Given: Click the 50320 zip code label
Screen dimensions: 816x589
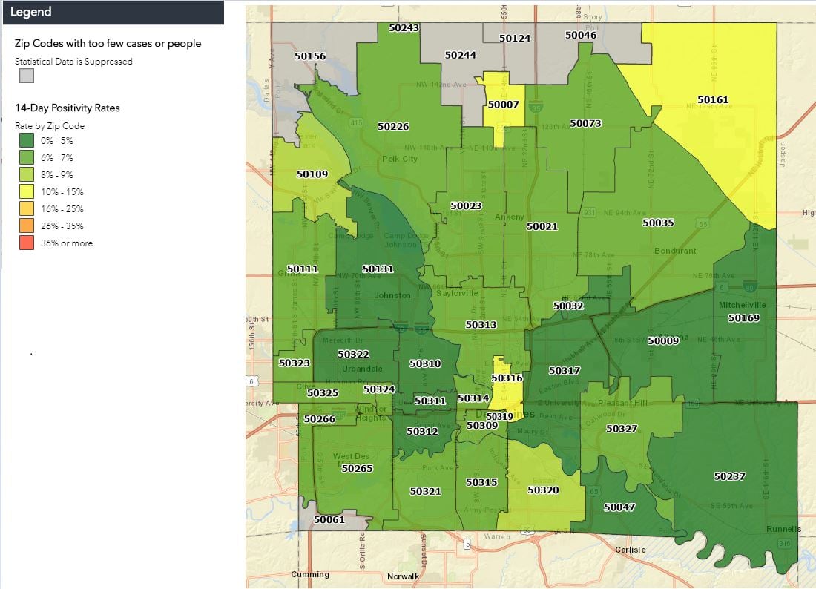Looking at the screenshot, I should click(x=543, y=490).
